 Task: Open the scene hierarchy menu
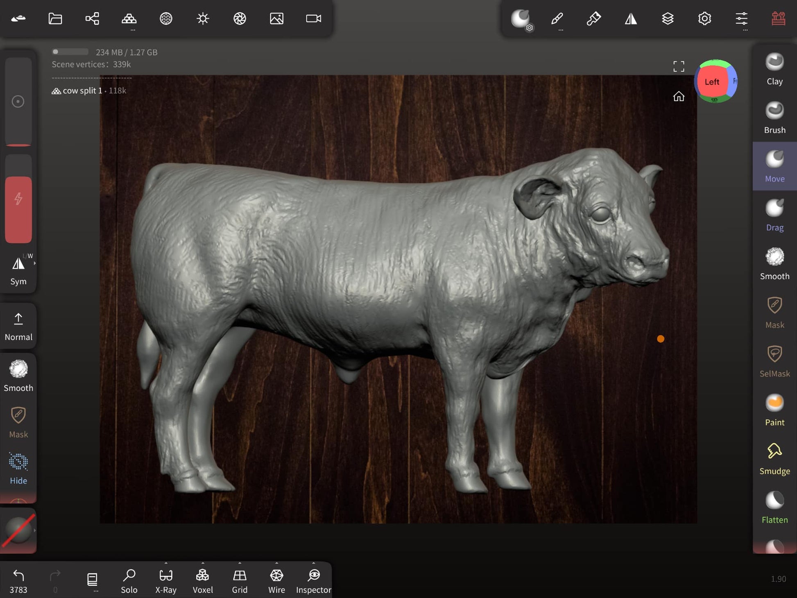(x=92, y=18)
